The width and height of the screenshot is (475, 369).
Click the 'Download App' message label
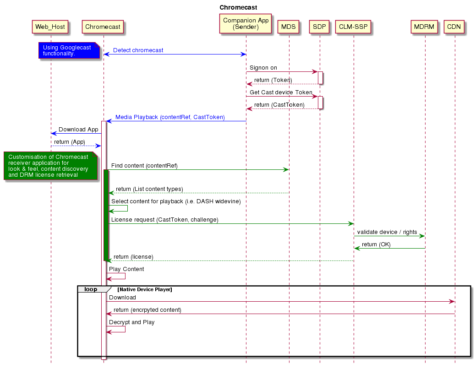[78, 130]
